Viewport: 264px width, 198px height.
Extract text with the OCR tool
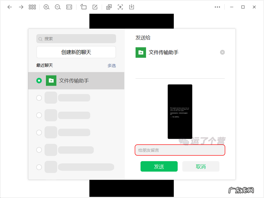point(120,7)
